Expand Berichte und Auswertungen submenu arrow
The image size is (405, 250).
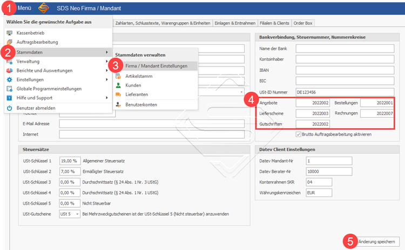(x=107, y=71)
